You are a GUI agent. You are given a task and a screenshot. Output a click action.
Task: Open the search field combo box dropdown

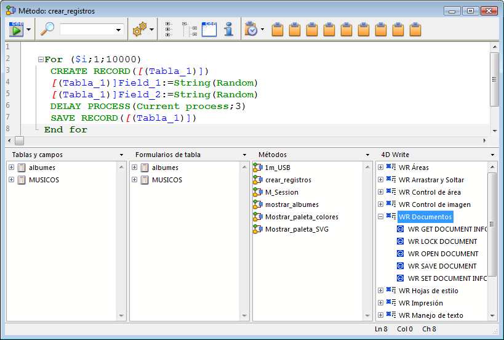point(119,30)
